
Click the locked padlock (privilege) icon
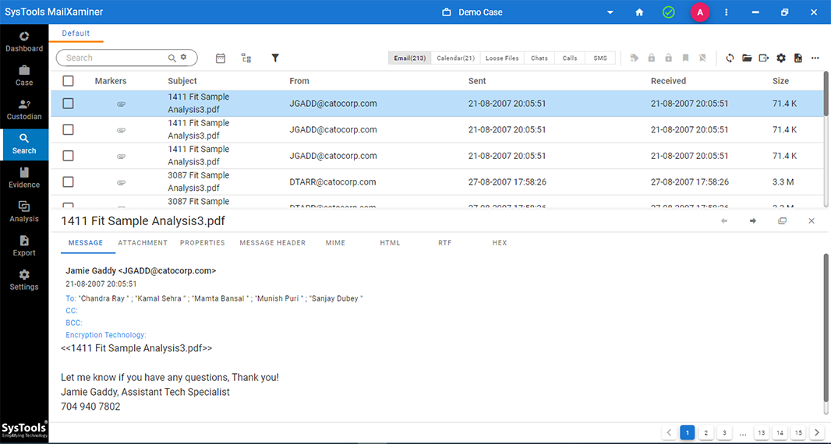coord(652,58)
